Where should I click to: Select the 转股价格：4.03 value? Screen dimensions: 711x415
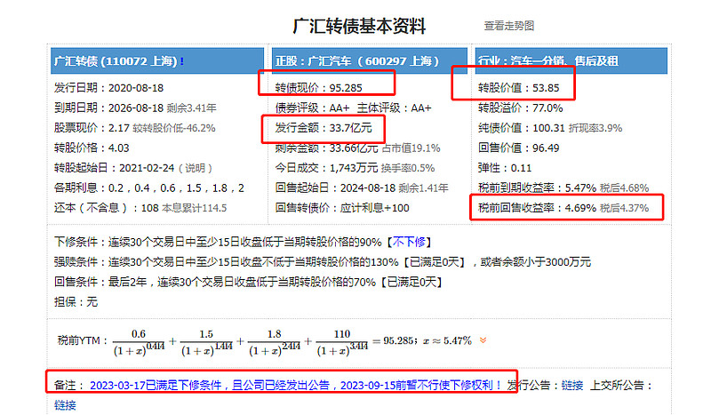point(92,148)
